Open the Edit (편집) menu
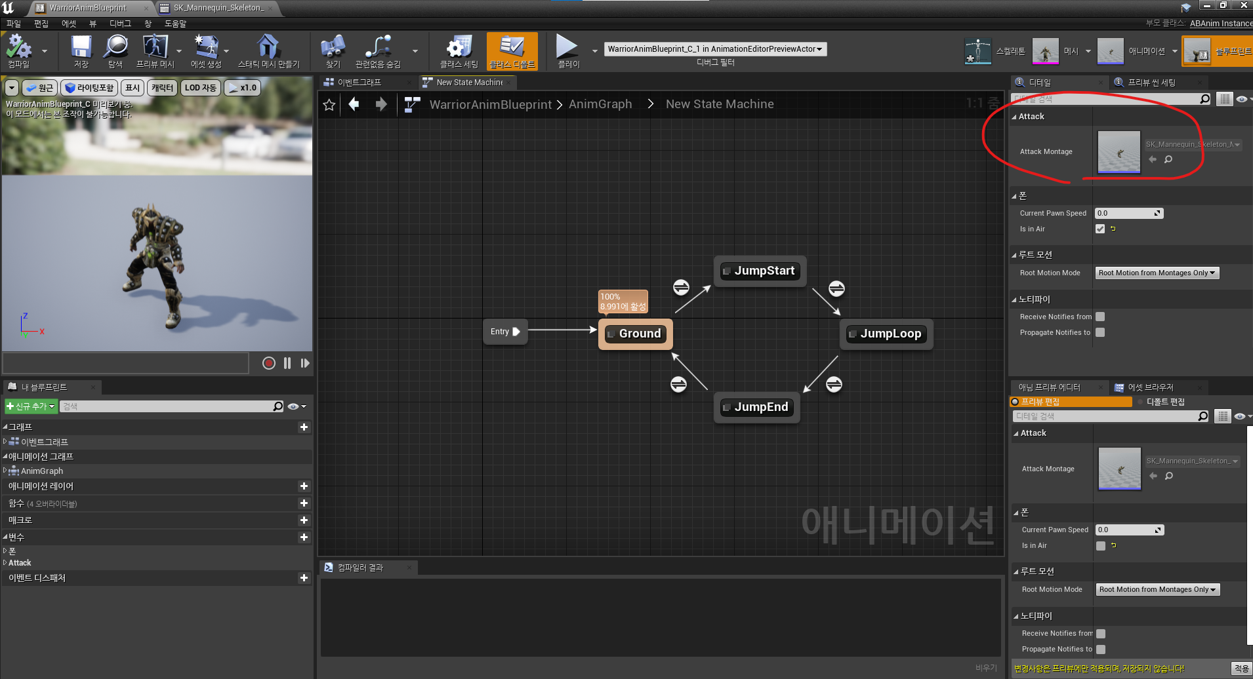 (41, 24)
